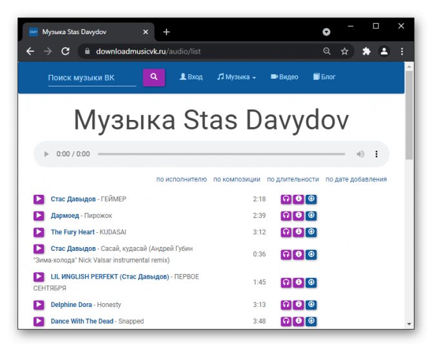Open audio player three-dot options menu
Screen dimensions: 432x356
[377, 154]
